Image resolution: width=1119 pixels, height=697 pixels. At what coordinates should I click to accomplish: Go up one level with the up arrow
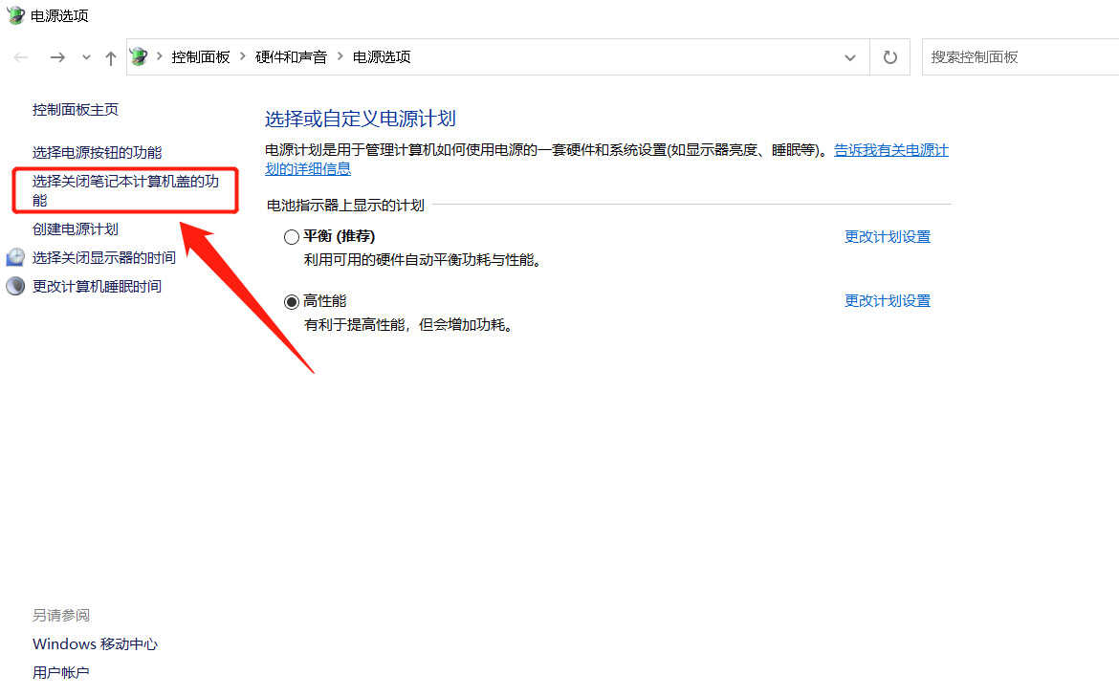click(111, 57)
